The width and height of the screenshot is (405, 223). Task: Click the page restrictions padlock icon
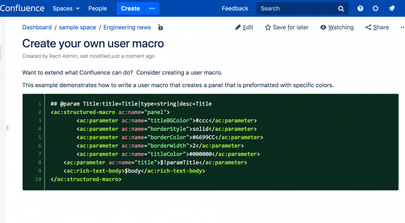[160, 27]
